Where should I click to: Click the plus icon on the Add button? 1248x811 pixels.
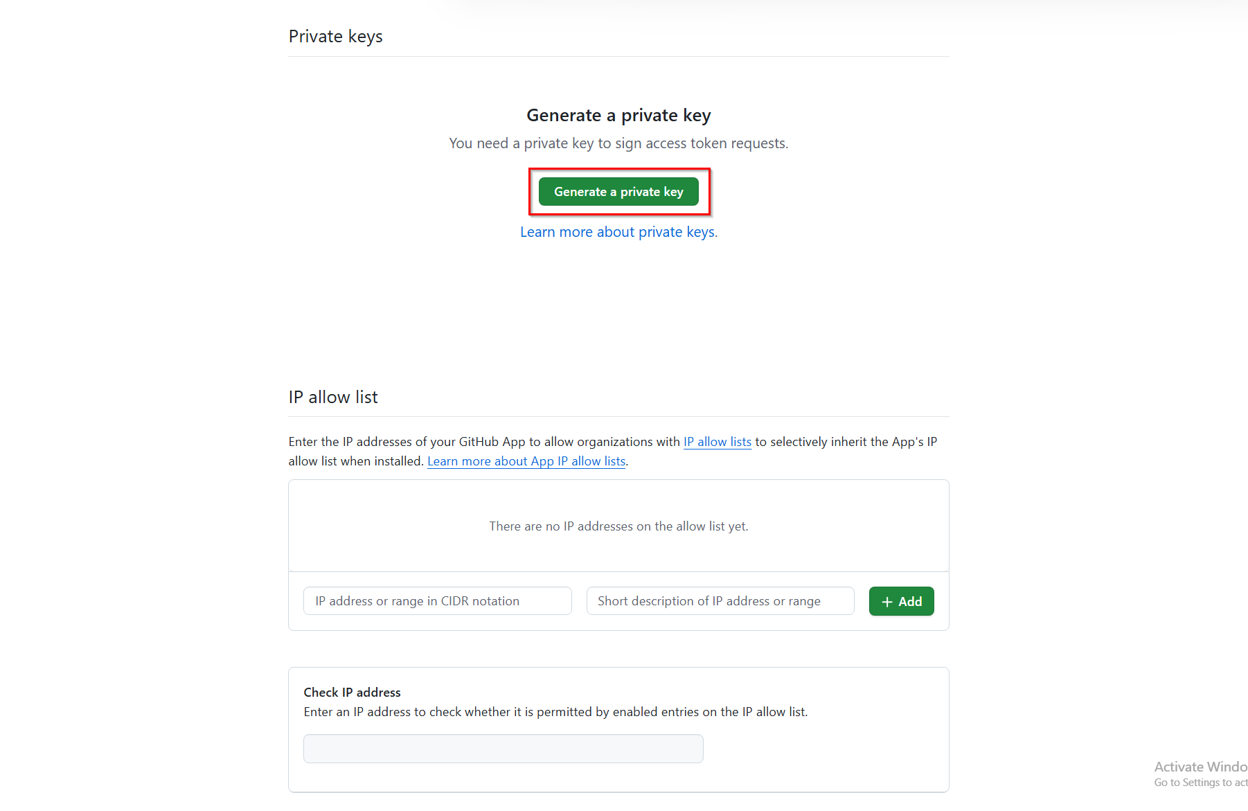pos(887,601)
